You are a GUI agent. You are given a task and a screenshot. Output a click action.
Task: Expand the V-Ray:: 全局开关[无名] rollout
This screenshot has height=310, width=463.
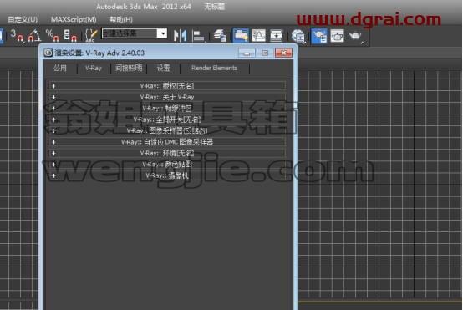[x=167, y=119]
